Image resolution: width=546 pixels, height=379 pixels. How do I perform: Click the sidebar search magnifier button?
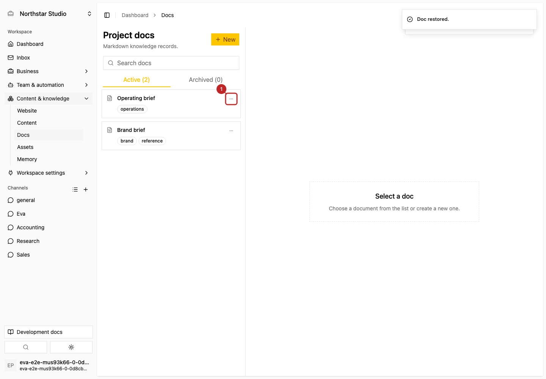[x=26, y=347]
